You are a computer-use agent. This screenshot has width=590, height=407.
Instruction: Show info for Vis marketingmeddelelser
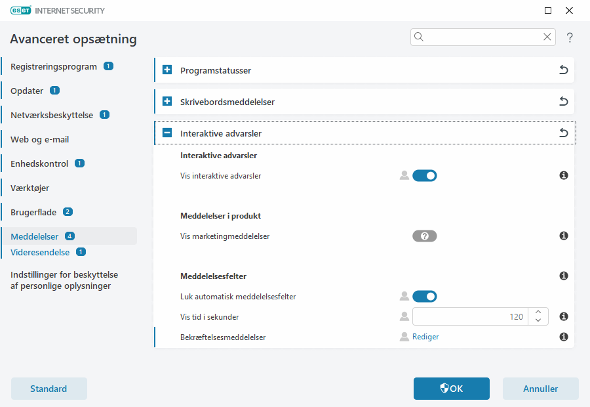(x=563, y=236)
